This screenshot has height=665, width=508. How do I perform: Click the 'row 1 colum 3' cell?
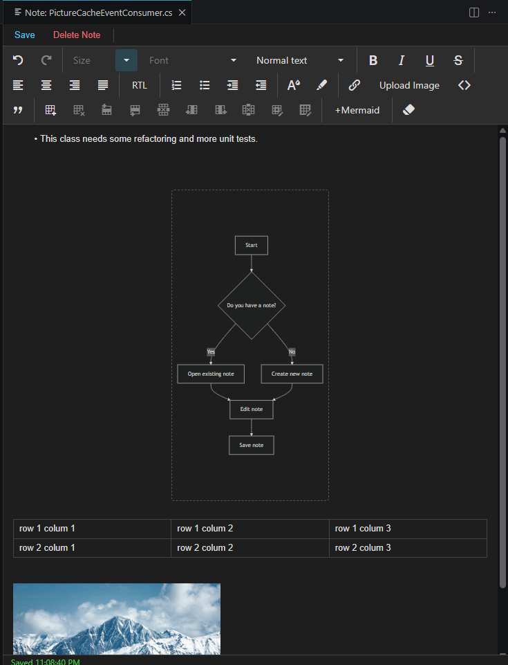click(x=408, y=529)
